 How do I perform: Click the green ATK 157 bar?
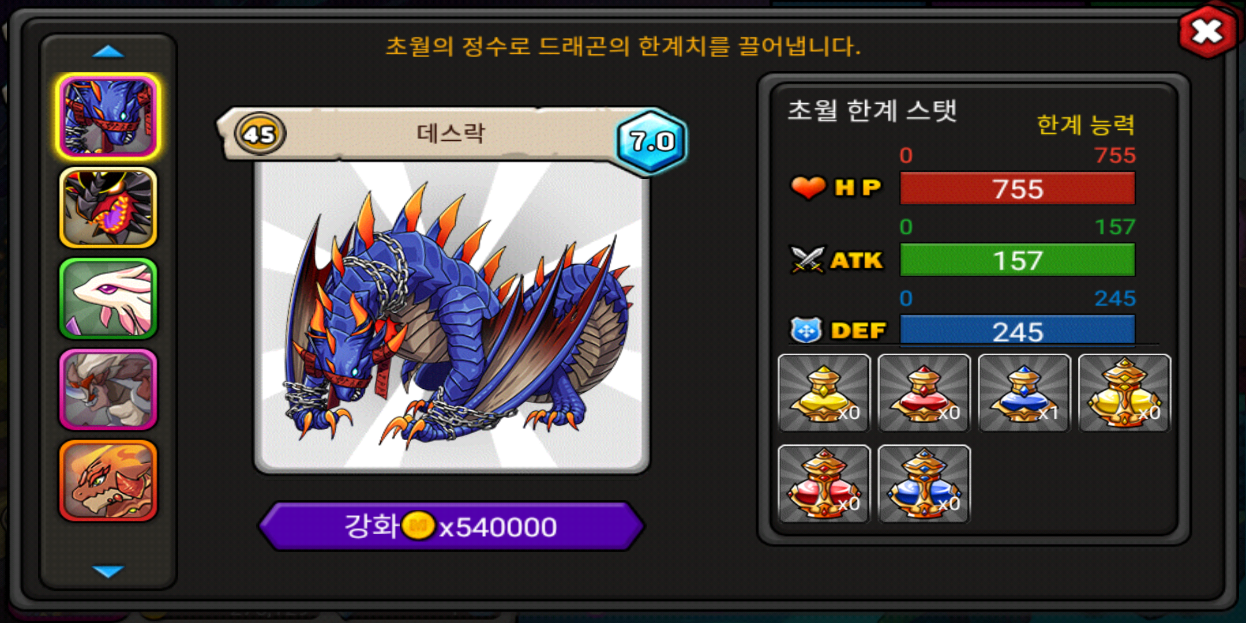click(1018, 260)
